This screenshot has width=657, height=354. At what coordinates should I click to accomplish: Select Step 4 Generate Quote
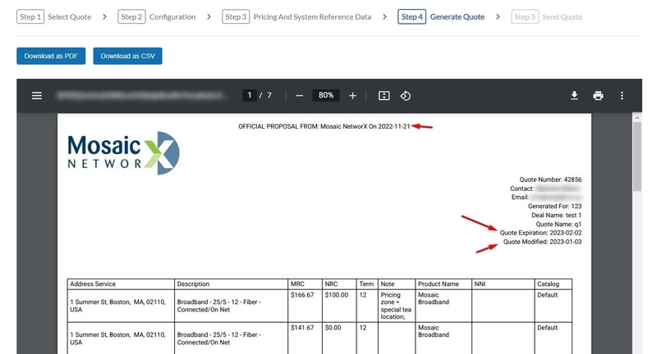[x=441, y=16]
